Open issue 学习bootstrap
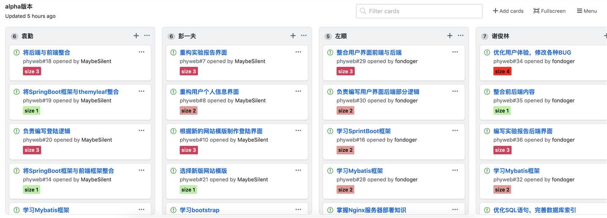The width and height of the screenshot is (607, 218). [x=200, y=210]
